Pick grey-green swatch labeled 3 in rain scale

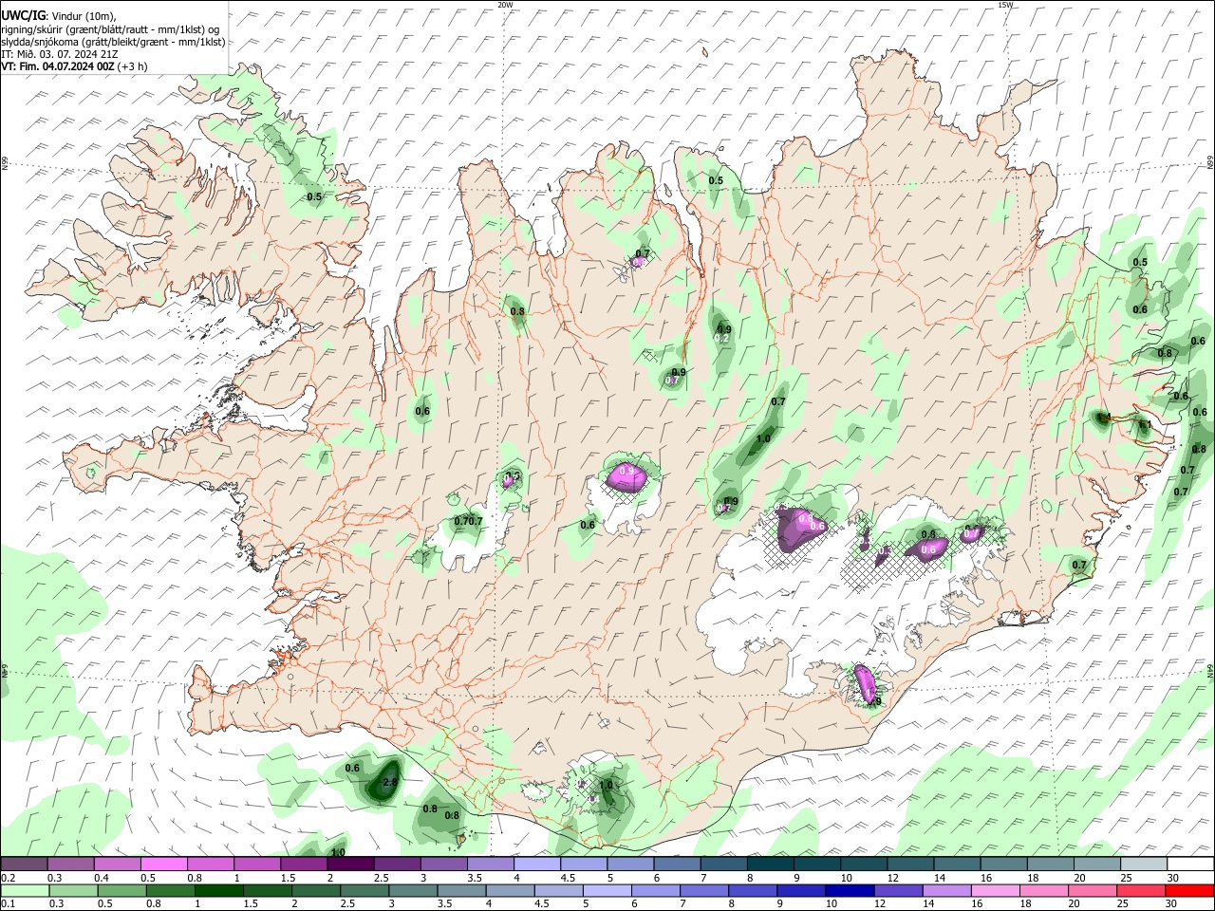coord(413,890)
